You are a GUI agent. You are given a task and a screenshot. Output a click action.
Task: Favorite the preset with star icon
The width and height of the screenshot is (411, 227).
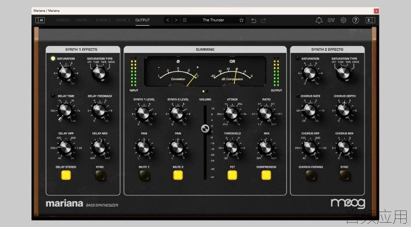coord(241,20)
